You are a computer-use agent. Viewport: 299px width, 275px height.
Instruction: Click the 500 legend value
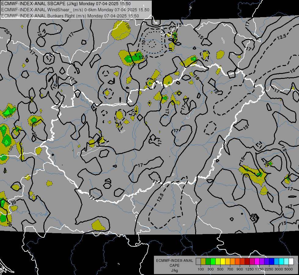point(220,269)
